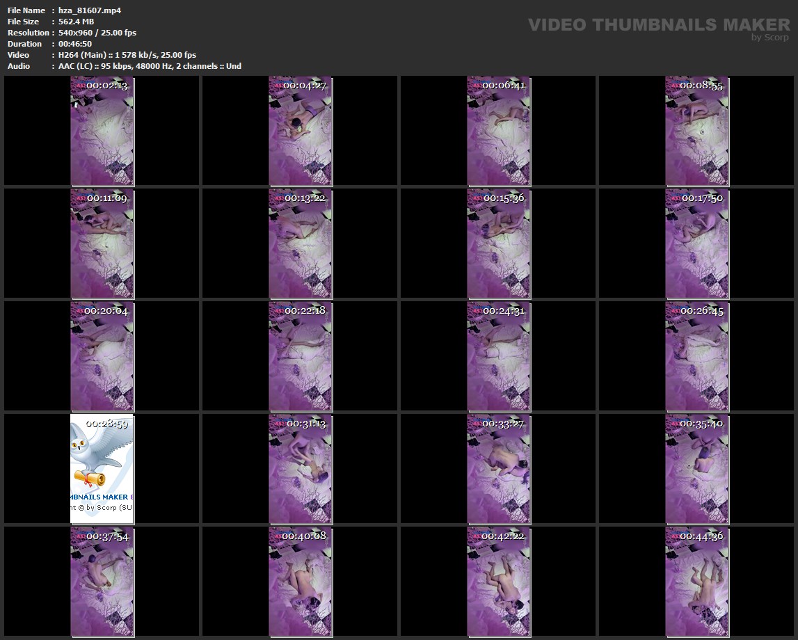Select the frame at 00:11:09
The width and height of the screenshot is (798, 640).
[102, 243]
